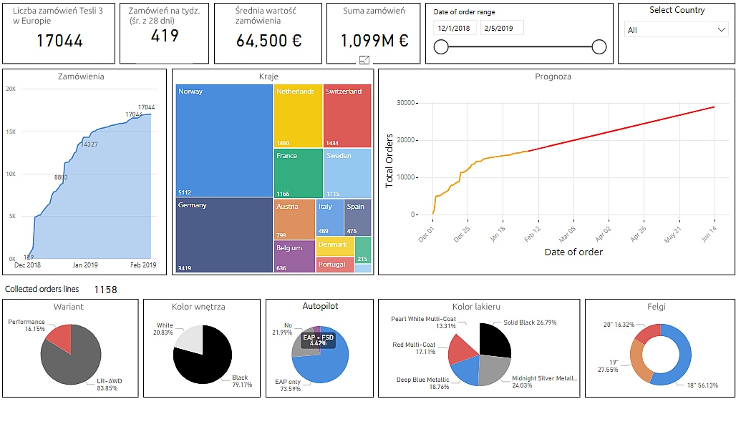Image resolution: width=736 pixels, height=429 pixels.
Task: Click the left handle of date range slider
Action: point(441,47)
